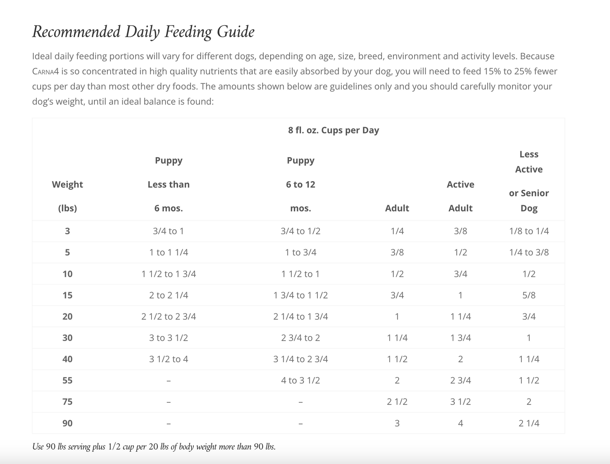Viewport: 610px width, 464px height.
Task: Click the 'Recommended Daily Feeding Guide' heading
Action: pos(143,32)
